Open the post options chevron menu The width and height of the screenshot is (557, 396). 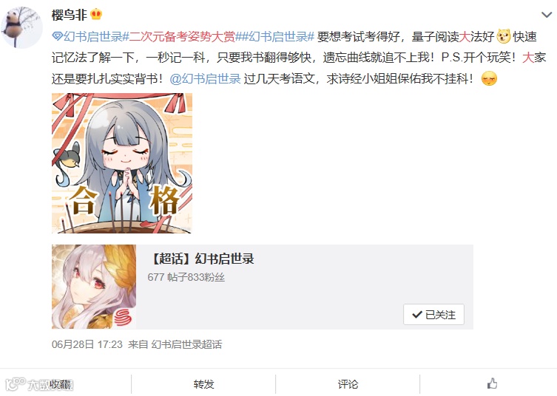point(547,15)
